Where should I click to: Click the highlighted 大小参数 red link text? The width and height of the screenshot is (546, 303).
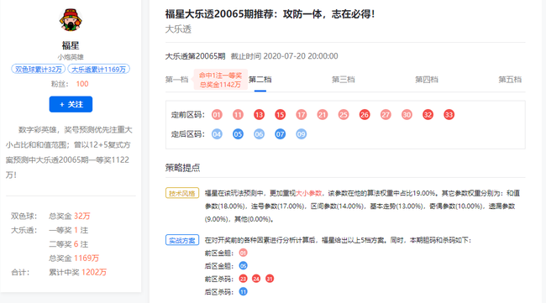pyautogui.click(x=308, y=193)
